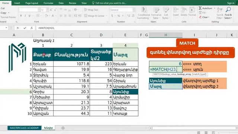The width and height of the screenshot is (238, 134).
Task: Switch to Page Layout view icon
Action: tap(206, 133)
